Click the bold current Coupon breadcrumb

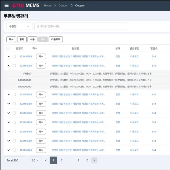click(x=80, y=5)
